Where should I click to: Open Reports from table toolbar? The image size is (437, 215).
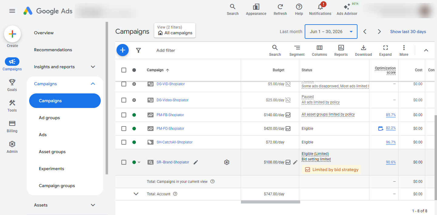point(341,50)
